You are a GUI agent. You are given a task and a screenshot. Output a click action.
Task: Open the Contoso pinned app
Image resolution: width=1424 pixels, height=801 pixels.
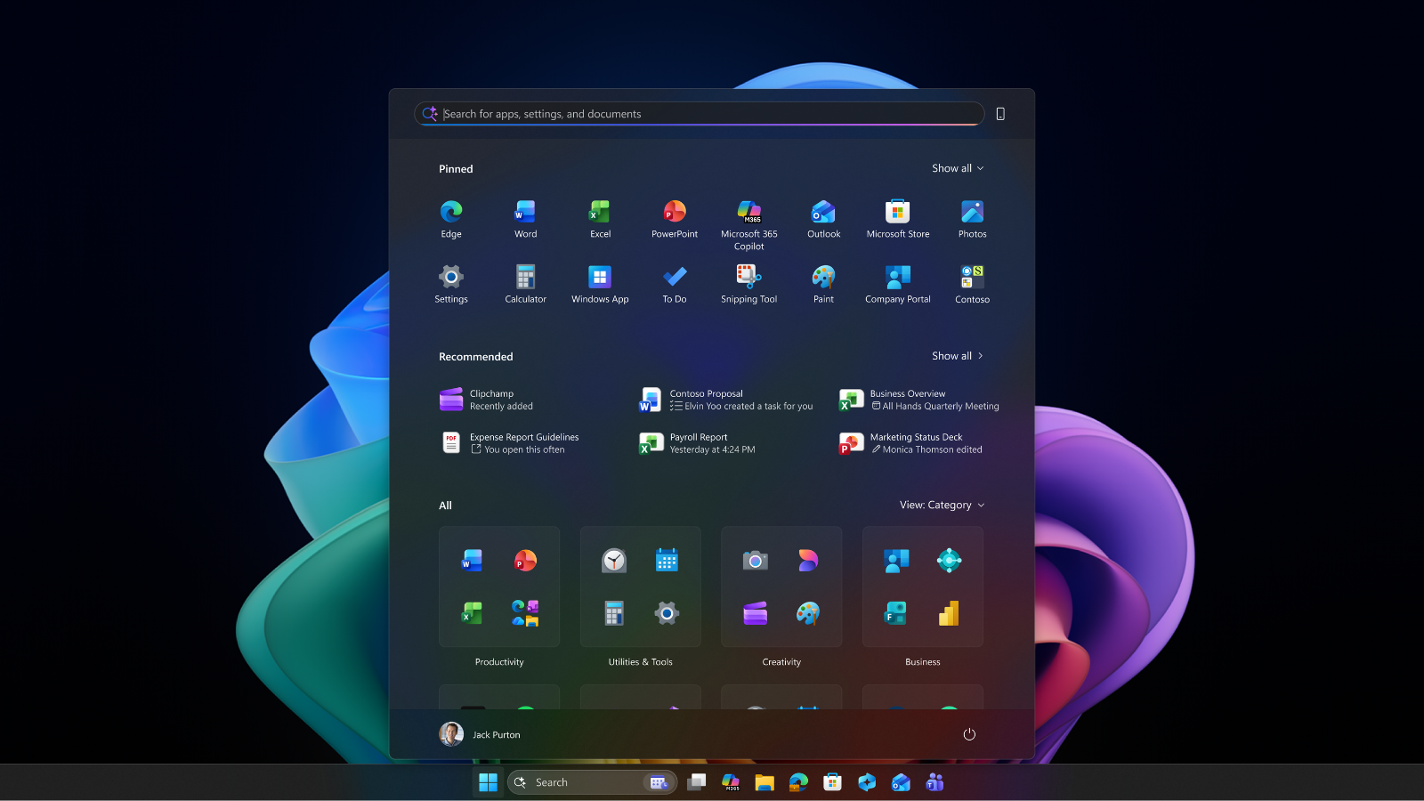click(972, 285)
